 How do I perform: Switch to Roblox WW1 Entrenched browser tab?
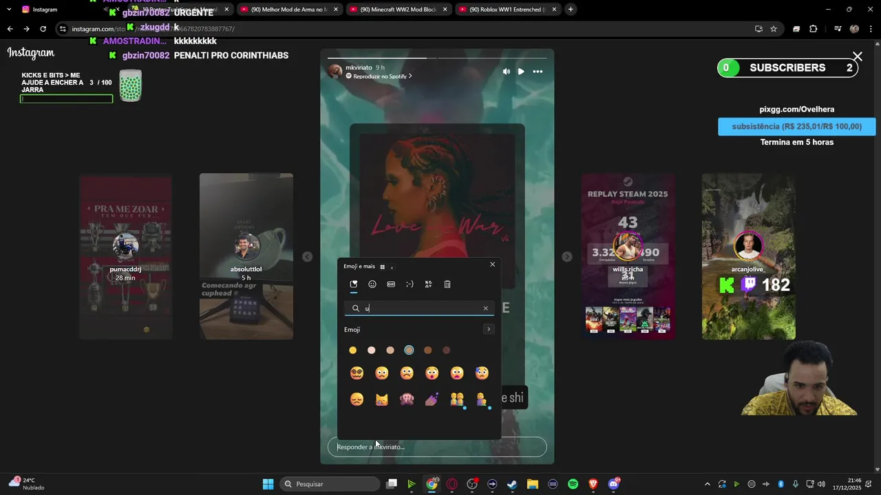point(507,10)
